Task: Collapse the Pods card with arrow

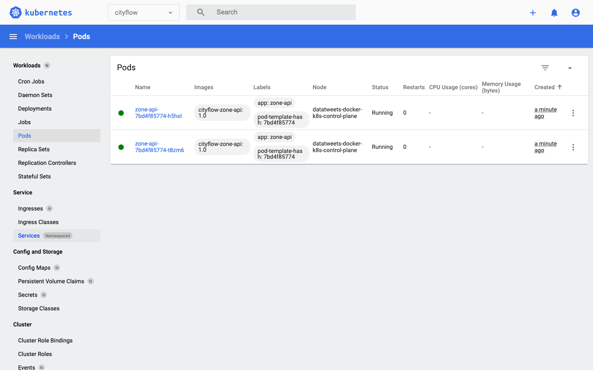Action: [x=570, y=68]
